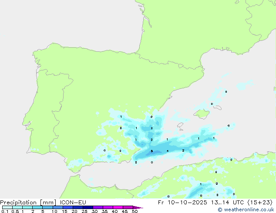Pick the 45–50 mm legend color swatch

[x=128, y=207]
